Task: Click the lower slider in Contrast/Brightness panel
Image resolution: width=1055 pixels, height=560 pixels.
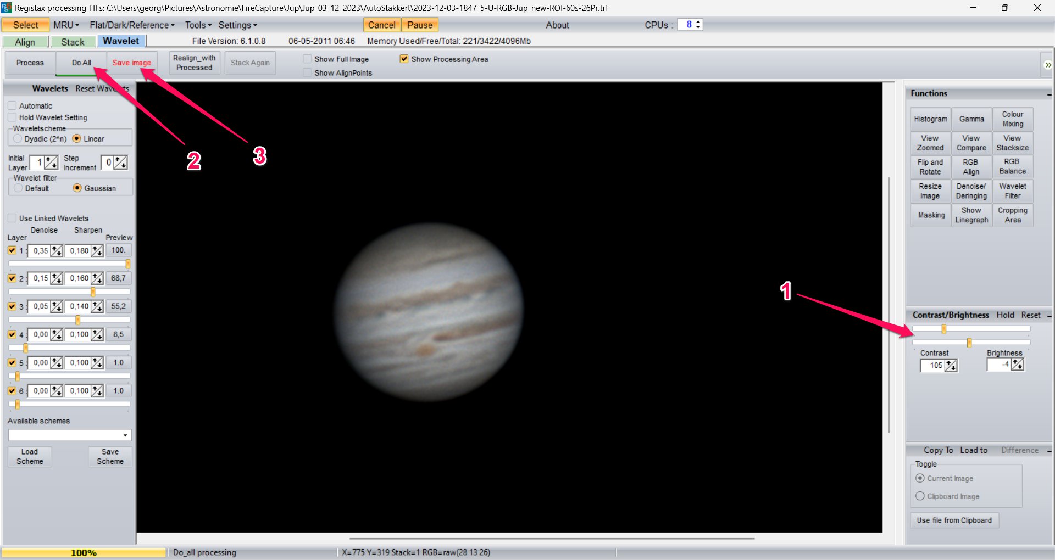Action: (971, 343)
